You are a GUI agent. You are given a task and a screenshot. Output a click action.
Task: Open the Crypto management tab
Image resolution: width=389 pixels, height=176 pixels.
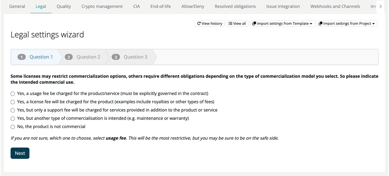(x=102, y=6)
